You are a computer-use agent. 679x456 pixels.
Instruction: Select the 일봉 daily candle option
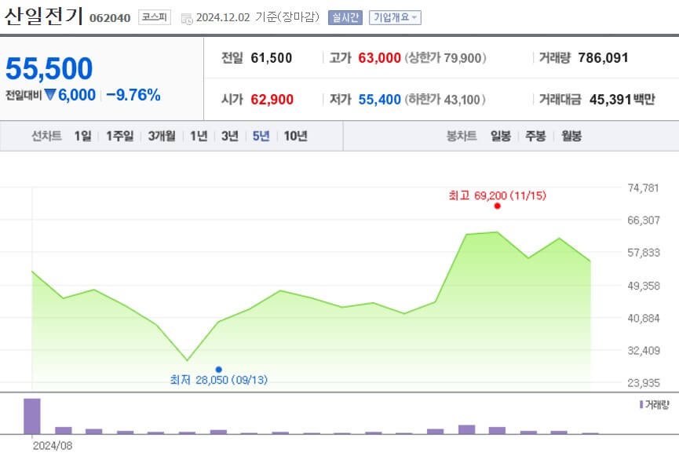[x=500, y=135]
